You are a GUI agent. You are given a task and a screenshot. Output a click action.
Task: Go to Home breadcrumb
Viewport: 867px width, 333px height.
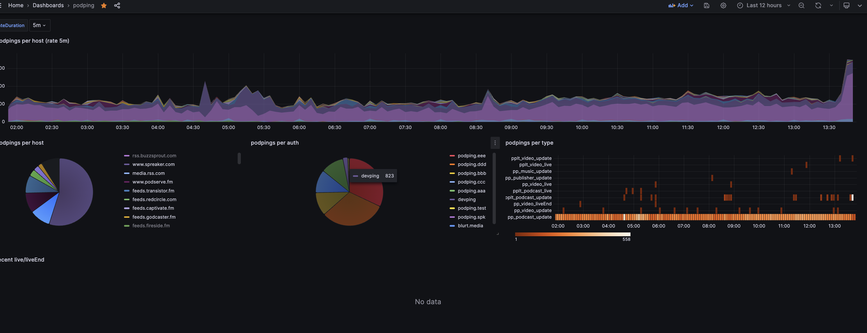[16, 5]
